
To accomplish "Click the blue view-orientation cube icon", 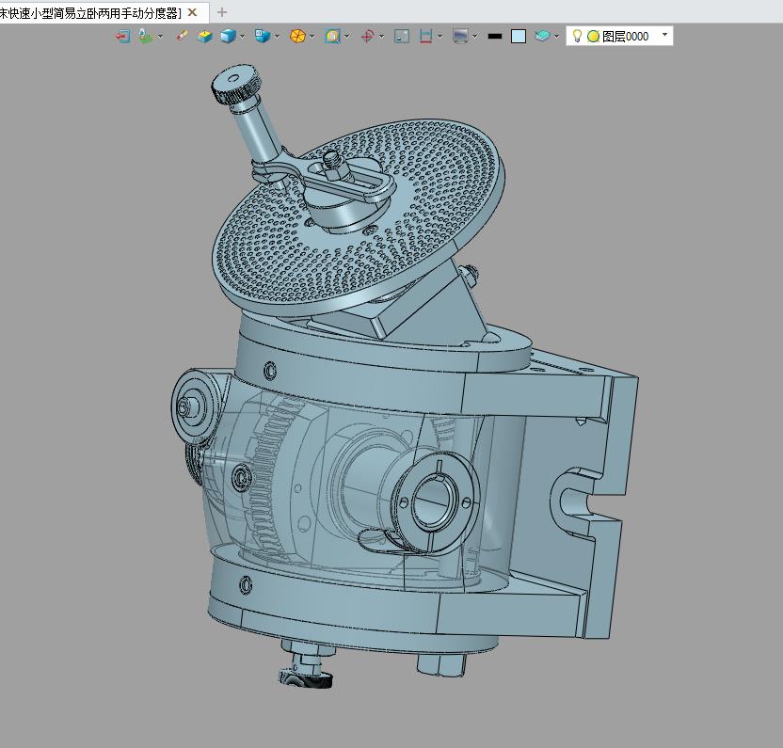I will [262, 36].
